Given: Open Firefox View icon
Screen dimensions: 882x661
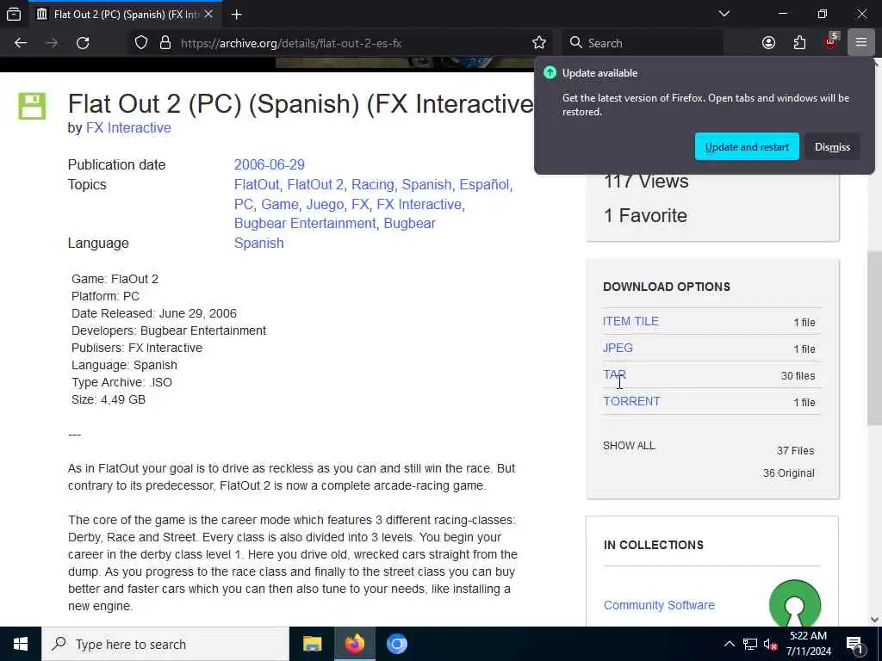Looking at the screenshot, I should (14, 14).
